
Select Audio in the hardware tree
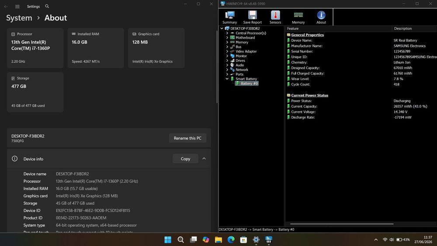point(239,65)
